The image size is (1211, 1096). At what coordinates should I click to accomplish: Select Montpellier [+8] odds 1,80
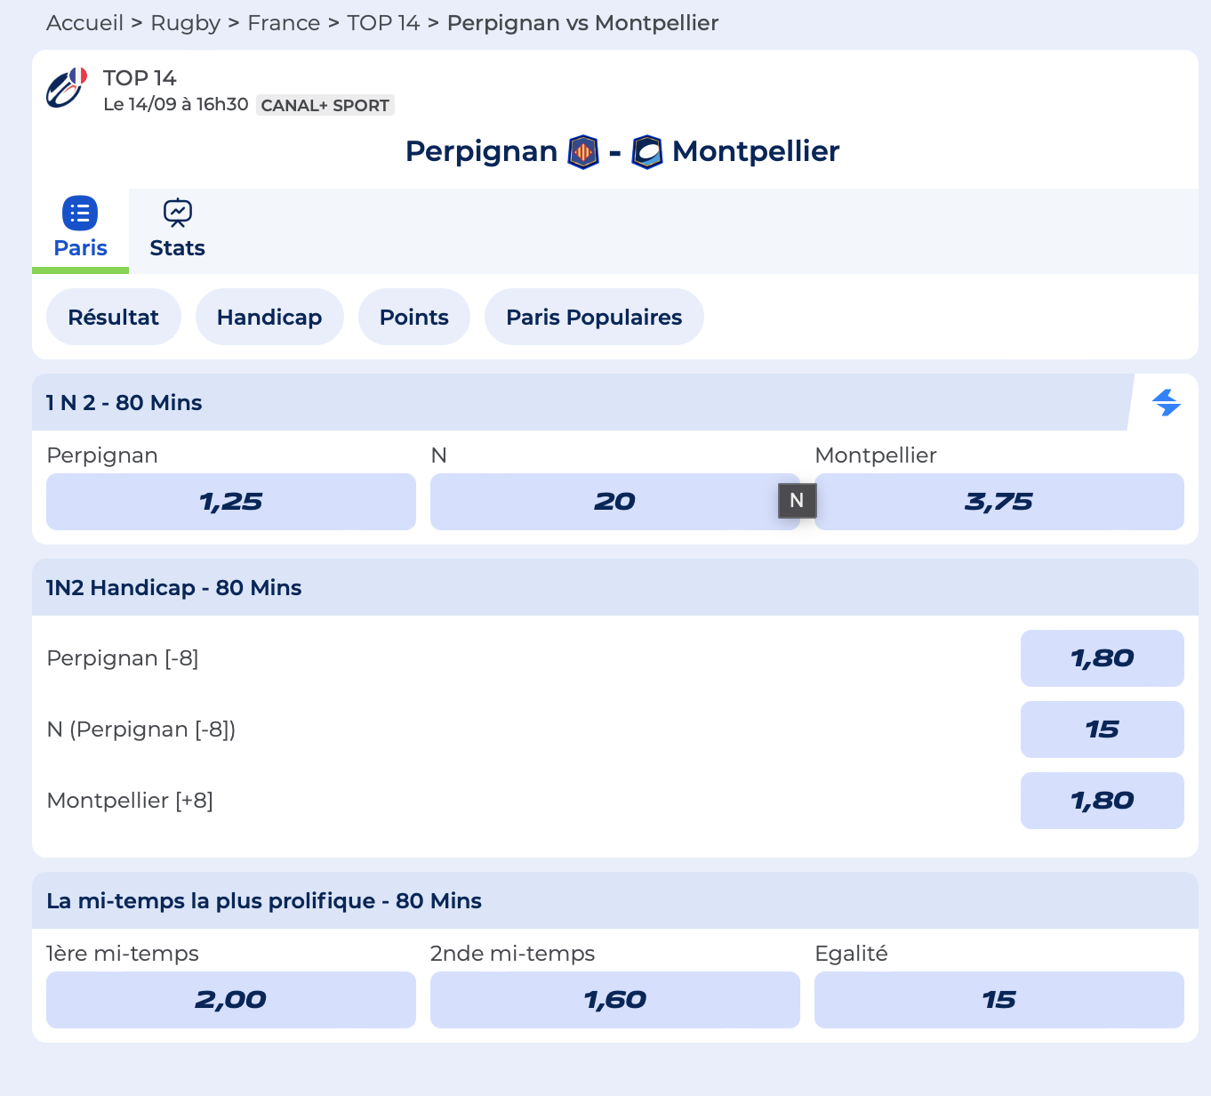pyautogui.click(x=1102, y=801)
